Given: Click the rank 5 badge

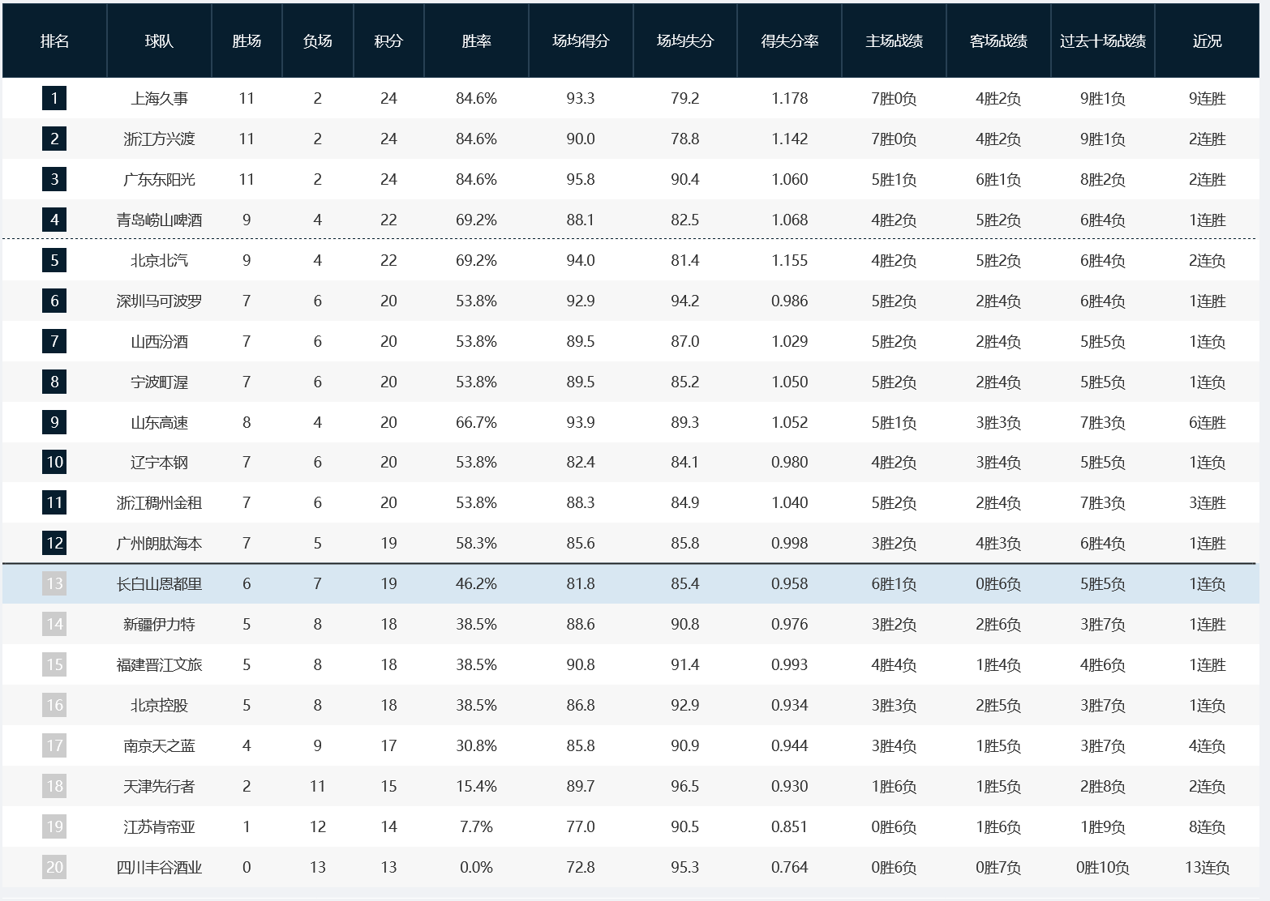Looking at the screenshot, I should click(x=54, y=260).
